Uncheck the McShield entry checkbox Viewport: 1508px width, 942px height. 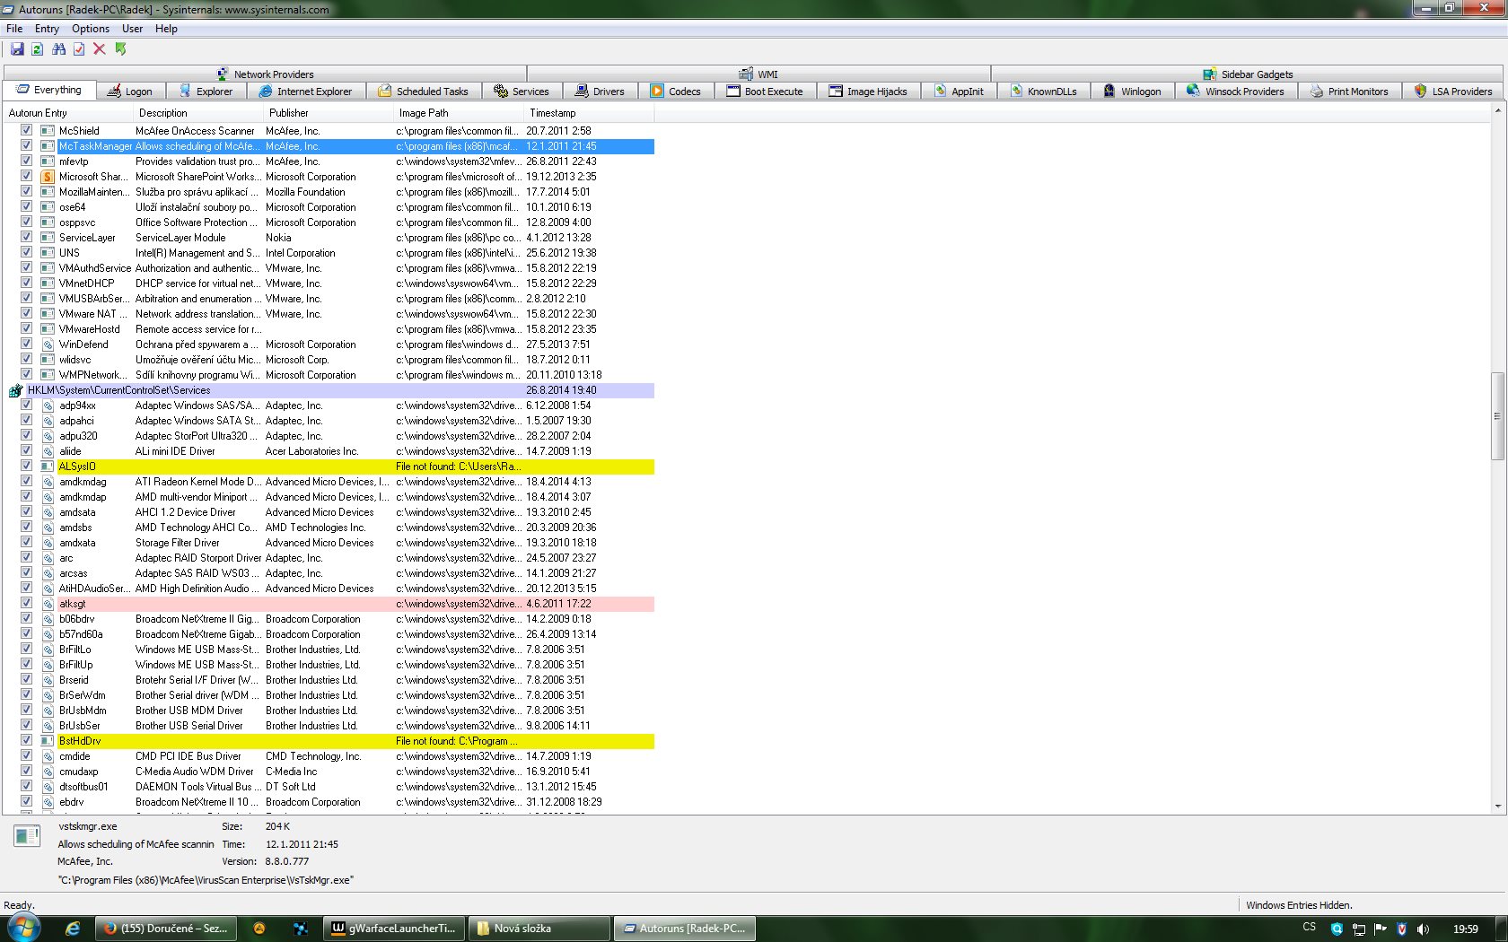27,130
